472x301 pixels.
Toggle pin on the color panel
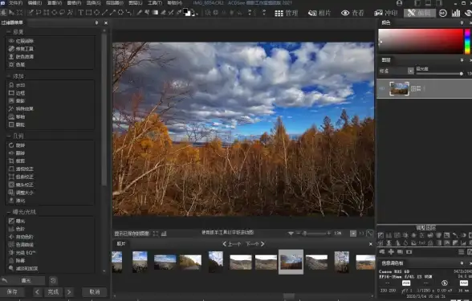click(462, 22)
